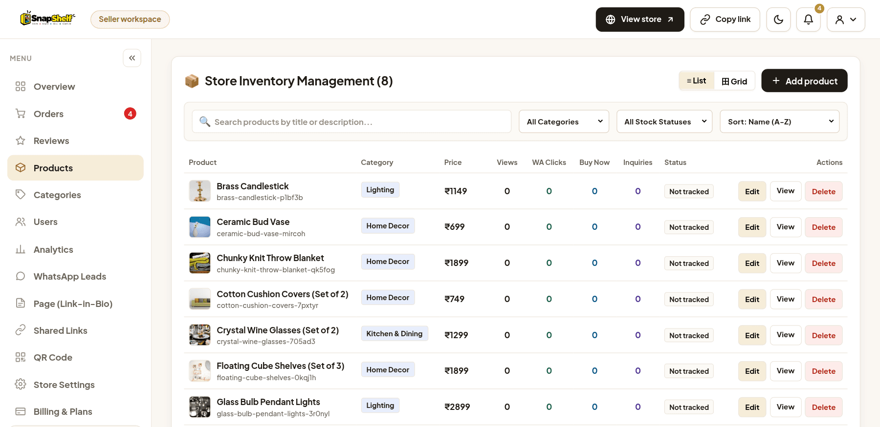Click the Seller workspace badge

tap(130, 20)
